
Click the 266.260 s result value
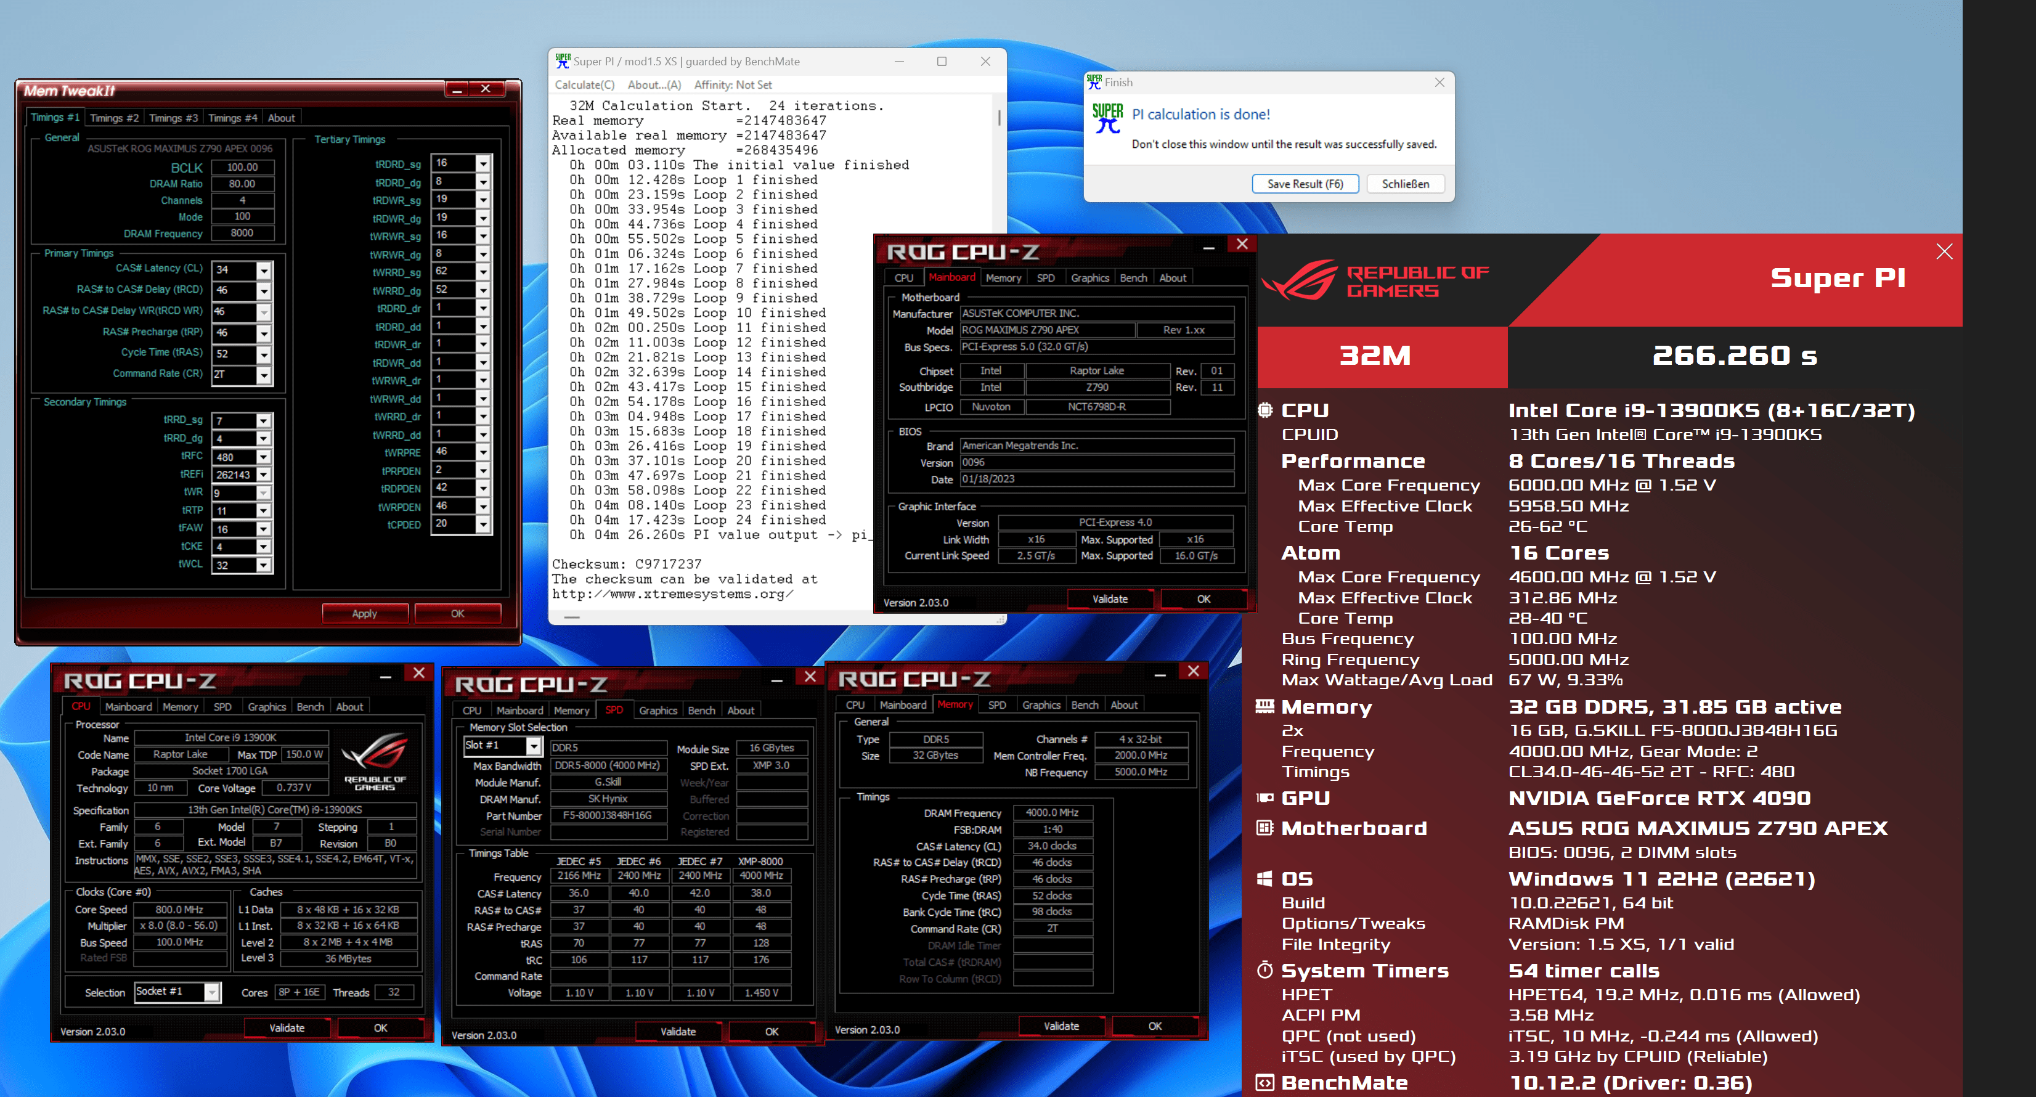[x=1735, y=356]
